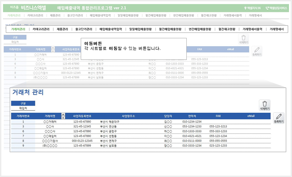Select FAX 055-055-0555 in the enlarged table
The image size is (292, 177).
(x=218, y=141)
